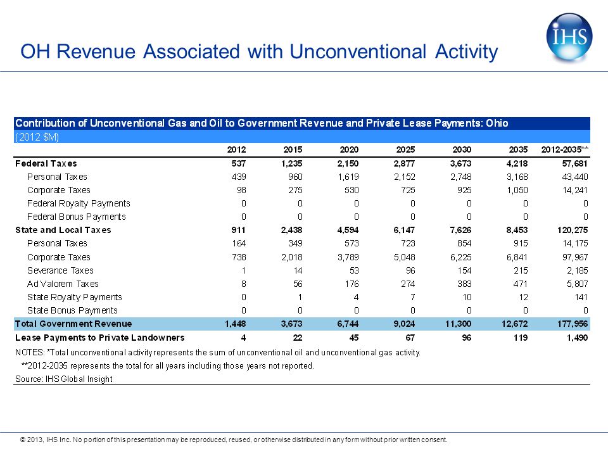
Task: Select the 2030 column header
Action: tap(462, 149)
